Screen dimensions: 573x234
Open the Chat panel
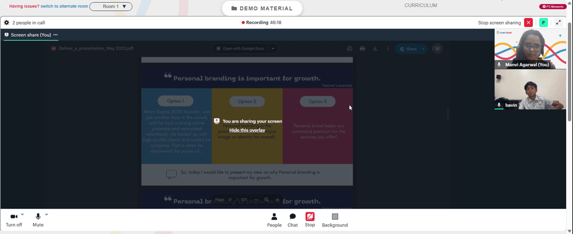coord(293,220)
